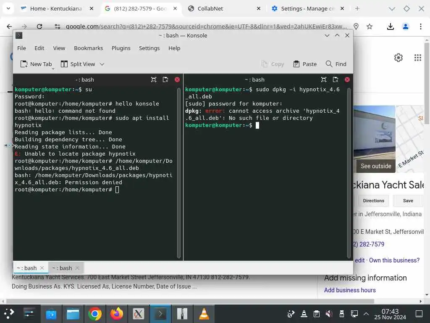The height and width of the screenshot is (323, 430).
Task: Click the browser address bar URL
Action: click(x=206, y=26)
